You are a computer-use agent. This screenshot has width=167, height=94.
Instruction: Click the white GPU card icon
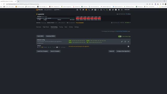pos(95,10)
